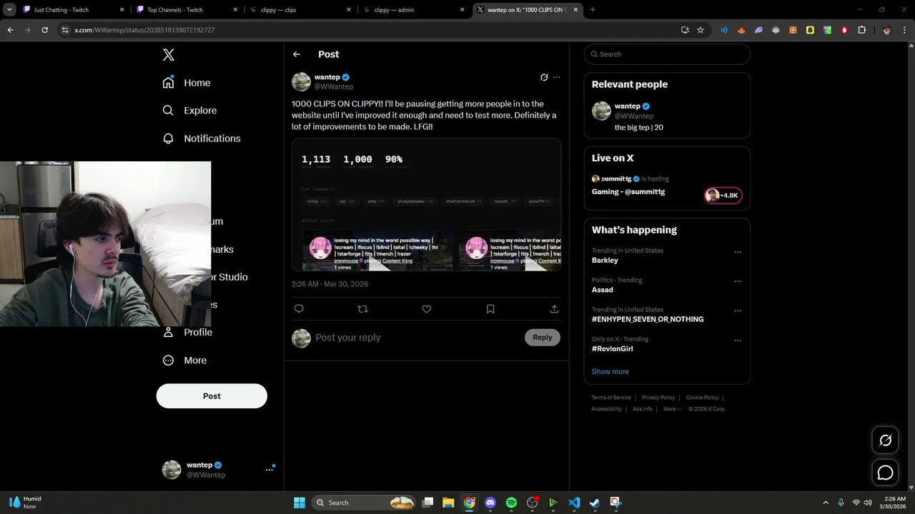Screen dimensions: 915x514
Task: Open Profile in the X sidebar
Action: pyautogui.click(x=187, y=333)
